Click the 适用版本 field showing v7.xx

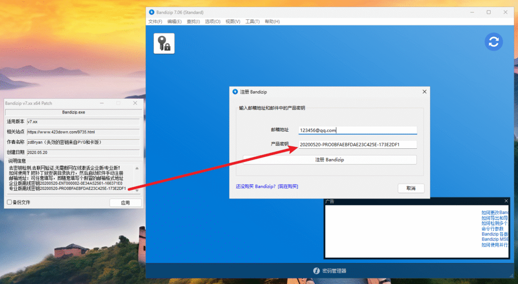tap(83, 121)
